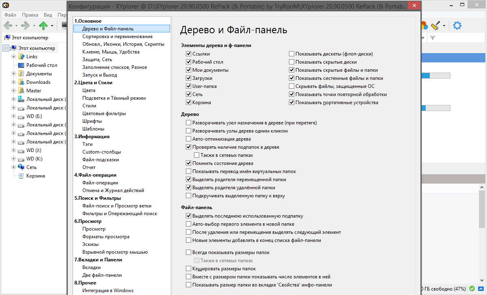This screenshot has height=295, width=487.
Task: Enable 'Кэшировать размеры папок' option
Action: (188, 269)
